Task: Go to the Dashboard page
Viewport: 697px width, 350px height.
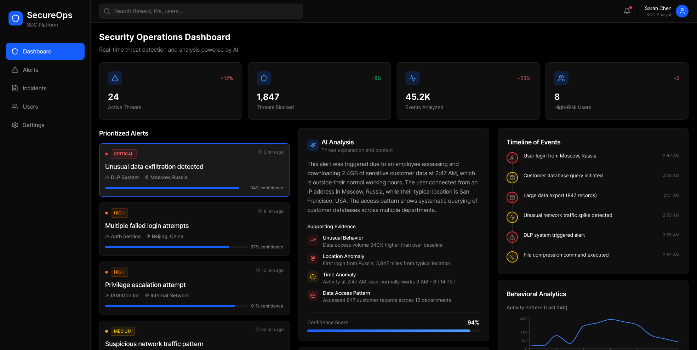Action: pos(45,51)
